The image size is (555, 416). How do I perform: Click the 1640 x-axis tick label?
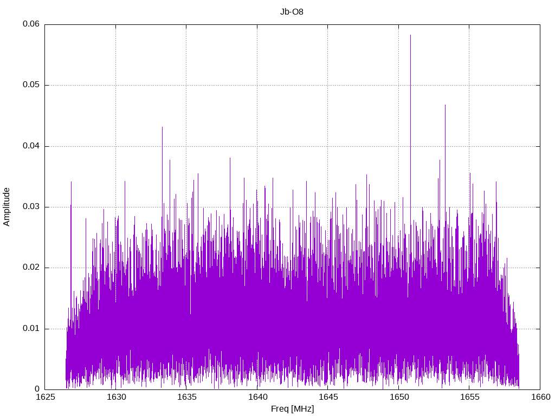tap(257, 397)
